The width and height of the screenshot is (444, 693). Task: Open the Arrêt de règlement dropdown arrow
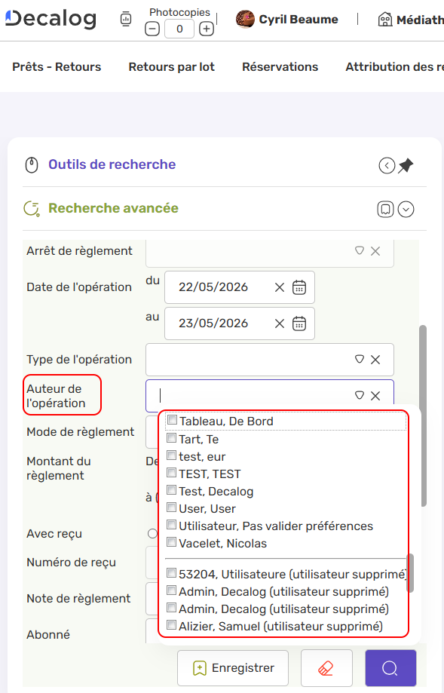pyautogui.click(x=360, y=250)
